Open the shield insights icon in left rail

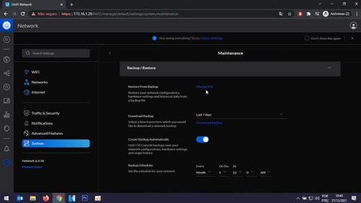[x=7, y=128]
